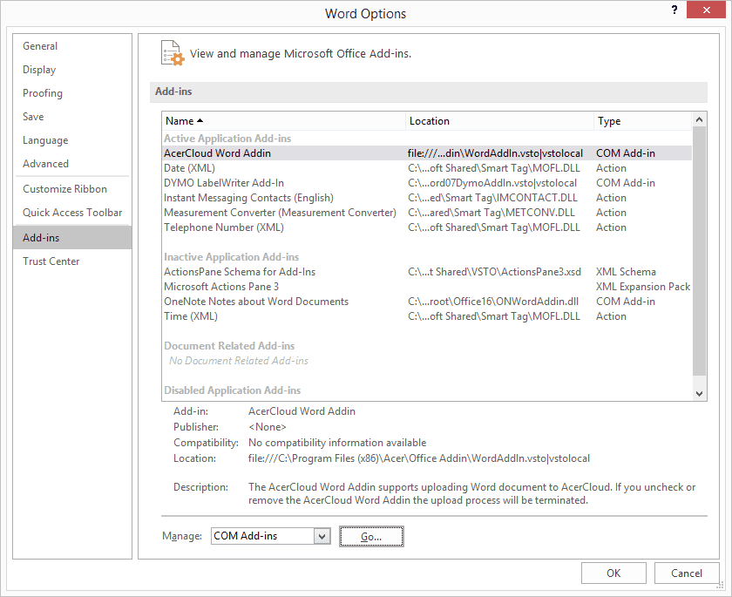Click the add-ins gear document icon
This screenshot has width=732, height=597.
point(173,53)
